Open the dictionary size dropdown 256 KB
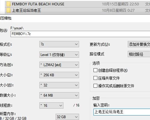 59,75
